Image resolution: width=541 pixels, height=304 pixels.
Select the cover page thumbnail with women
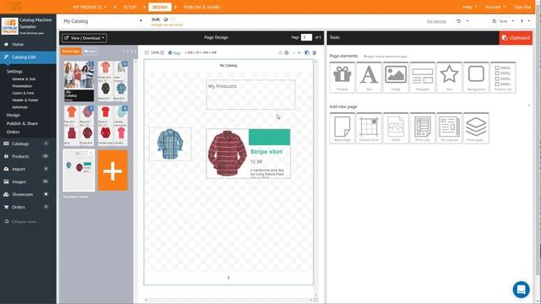79,81
